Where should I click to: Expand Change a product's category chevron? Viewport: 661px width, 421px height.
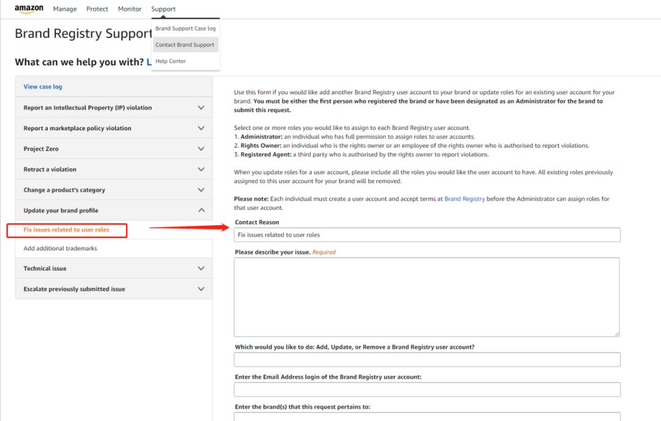[201, 190]
